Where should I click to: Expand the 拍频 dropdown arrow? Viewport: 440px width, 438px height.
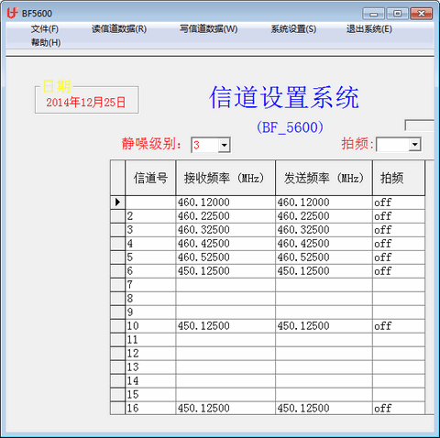pyautogui.click(x=414, y=145)
